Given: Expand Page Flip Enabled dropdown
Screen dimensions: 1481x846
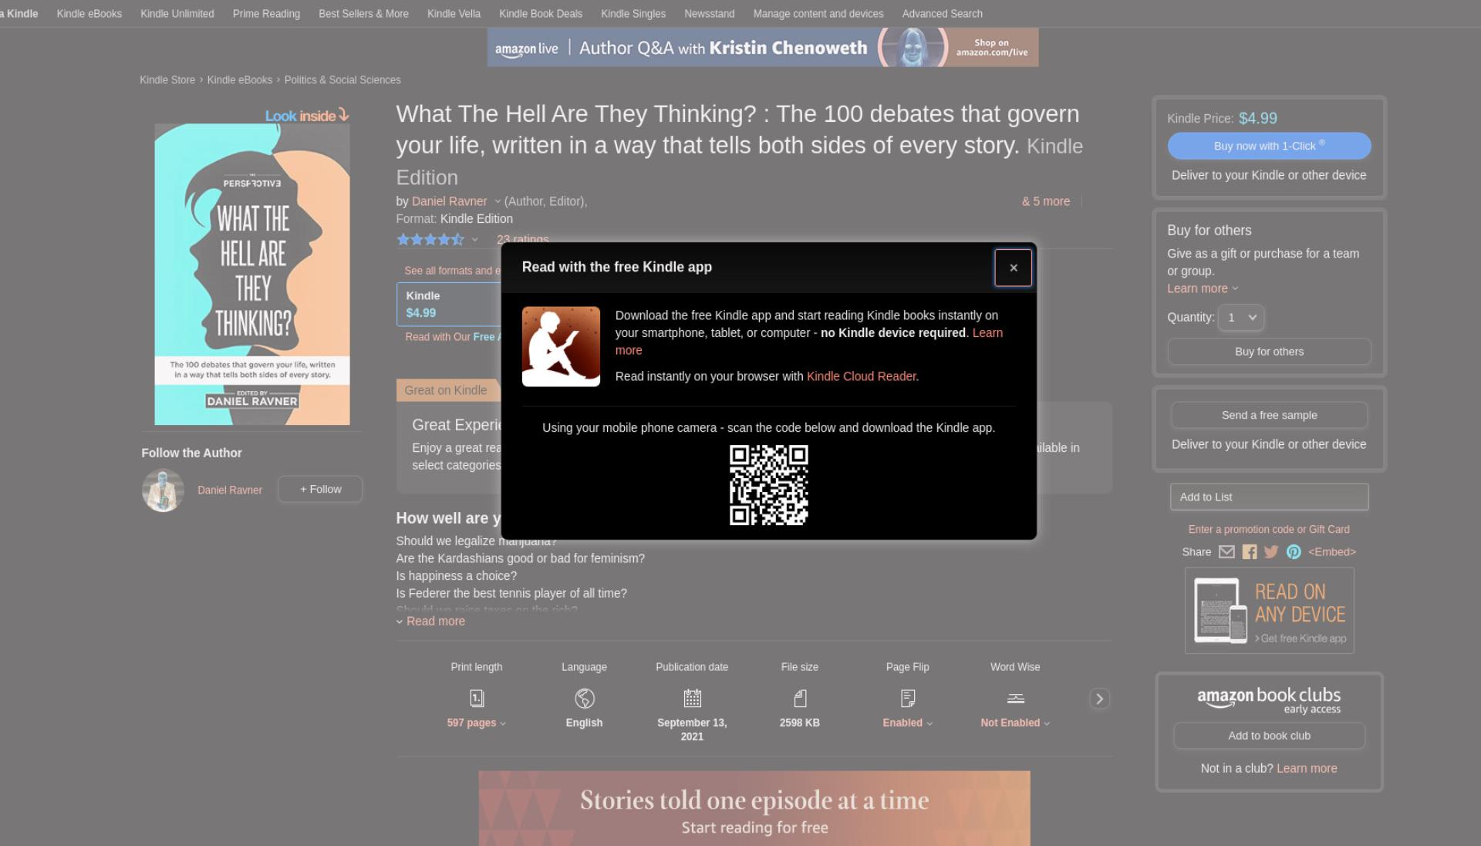Looking at the screenshot, I should [x=908, y=723].
